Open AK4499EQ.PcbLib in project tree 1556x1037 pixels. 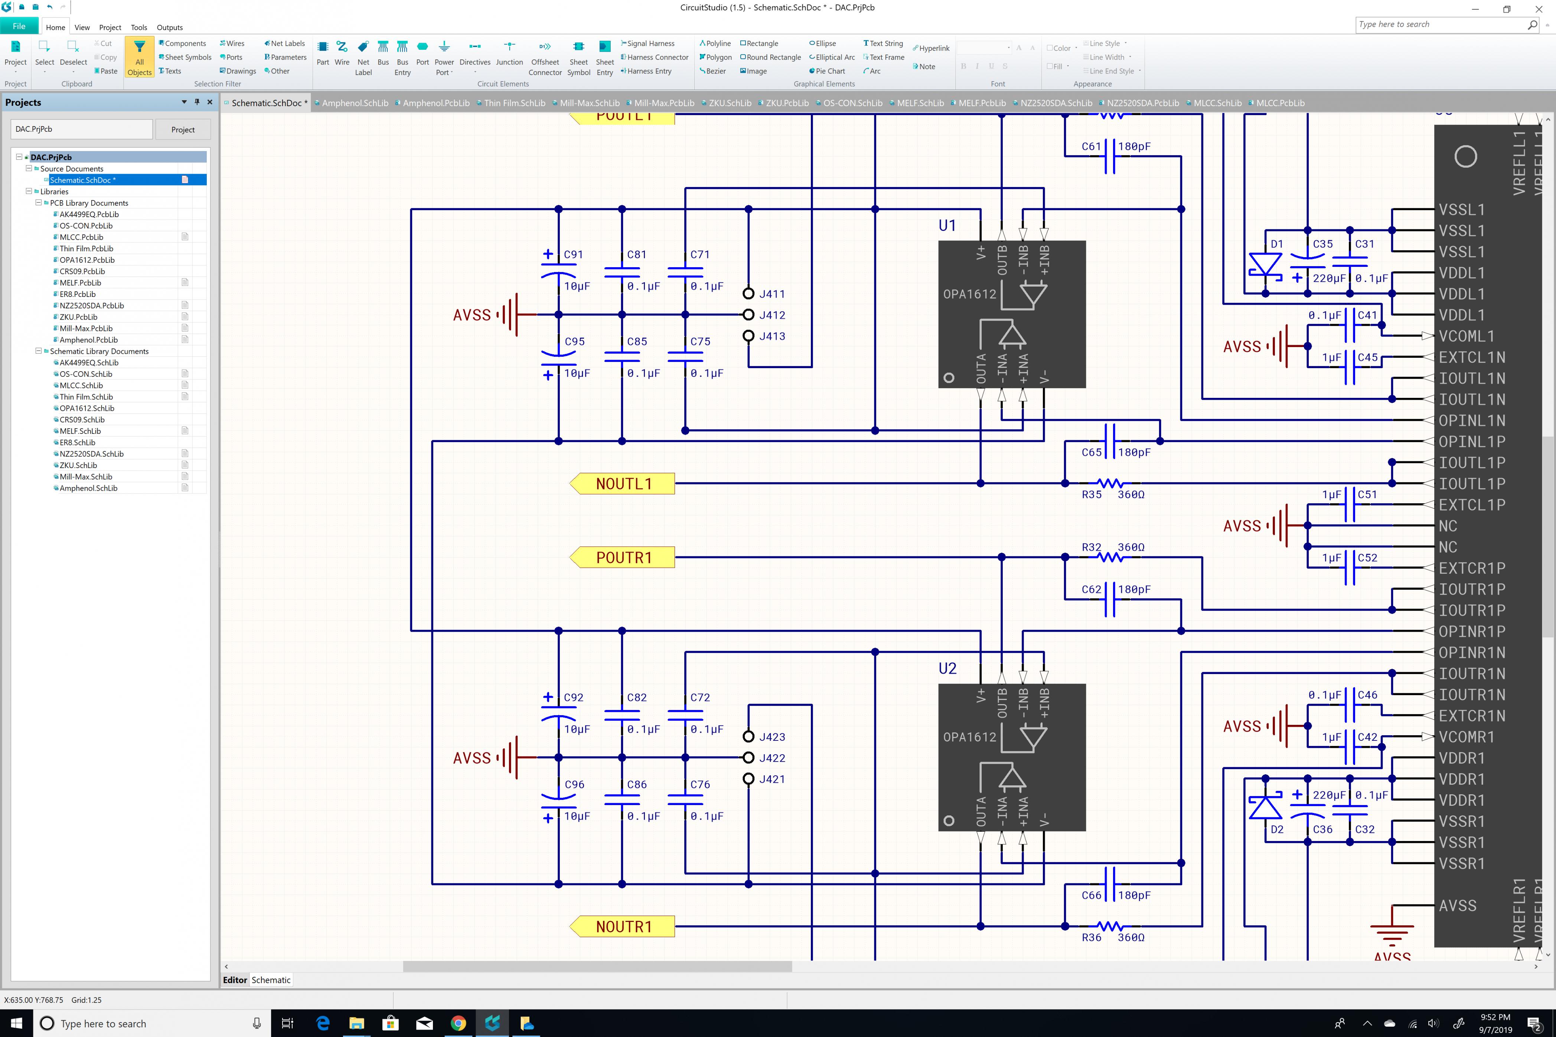89,214
